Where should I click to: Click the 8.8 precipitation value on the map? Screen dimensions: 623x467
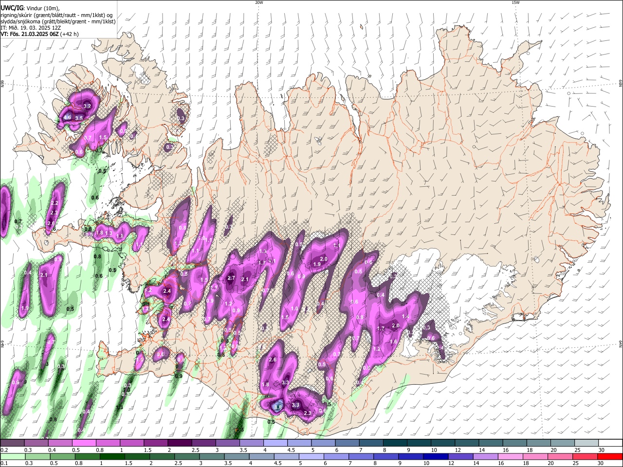point(278,407)
